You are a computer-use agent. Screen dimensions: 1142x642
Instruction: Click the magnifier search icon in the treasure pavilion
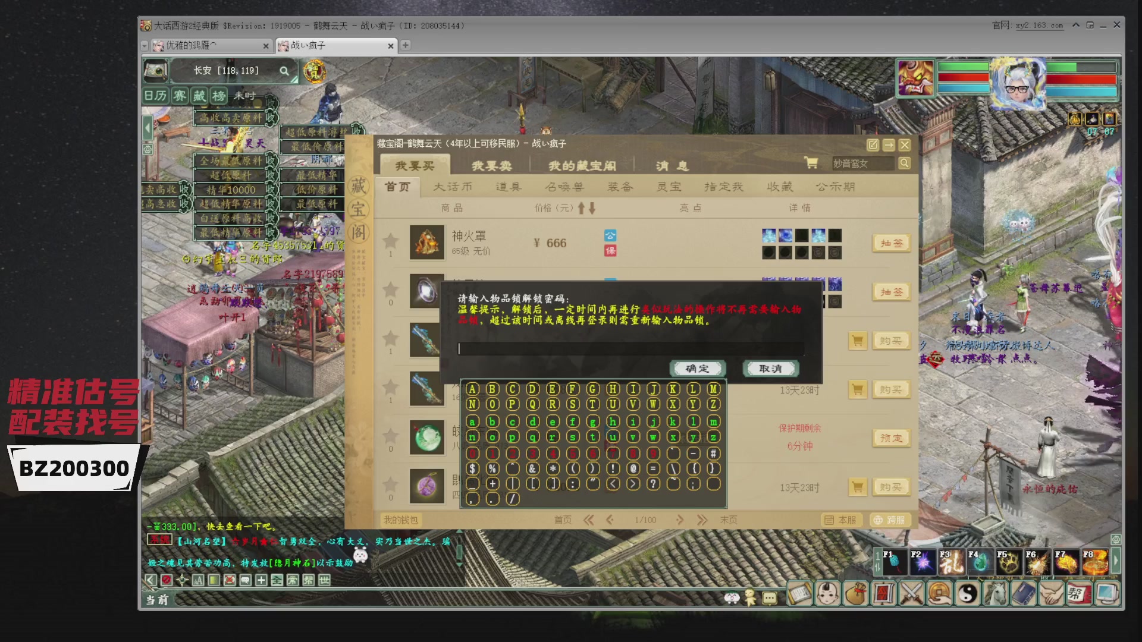coord(904,163)
